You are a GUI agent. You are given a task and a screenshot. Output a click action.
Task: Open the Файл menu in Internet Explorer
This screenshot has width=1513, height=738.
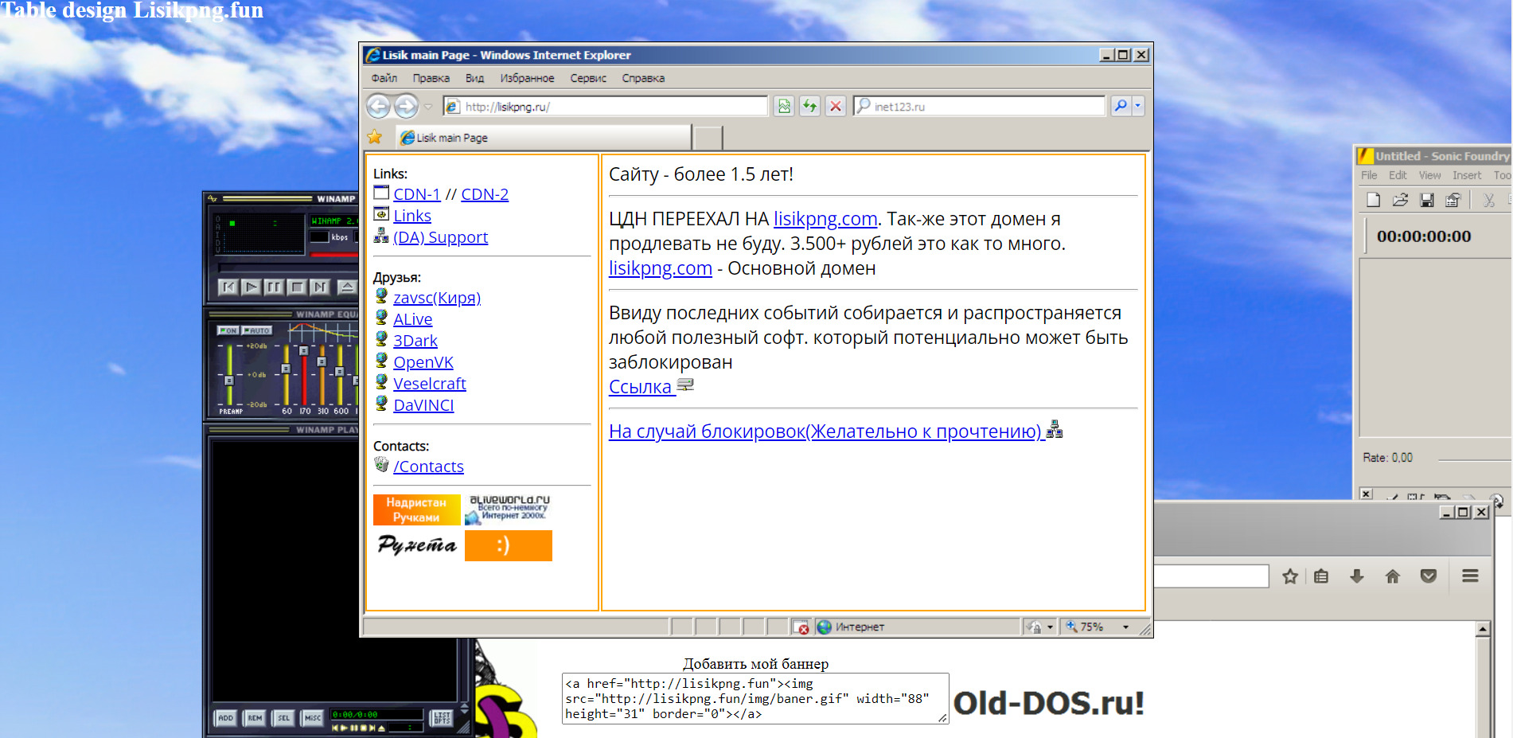[x=384, y=78]
